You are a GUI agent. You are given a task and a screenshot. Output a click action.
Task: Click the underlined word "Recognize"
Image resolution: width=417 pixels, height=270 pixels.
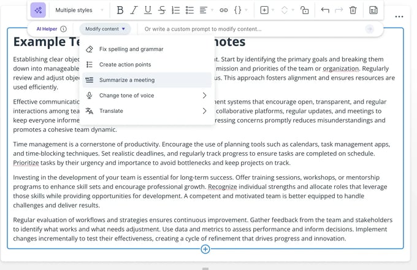(x=223, y=187)
